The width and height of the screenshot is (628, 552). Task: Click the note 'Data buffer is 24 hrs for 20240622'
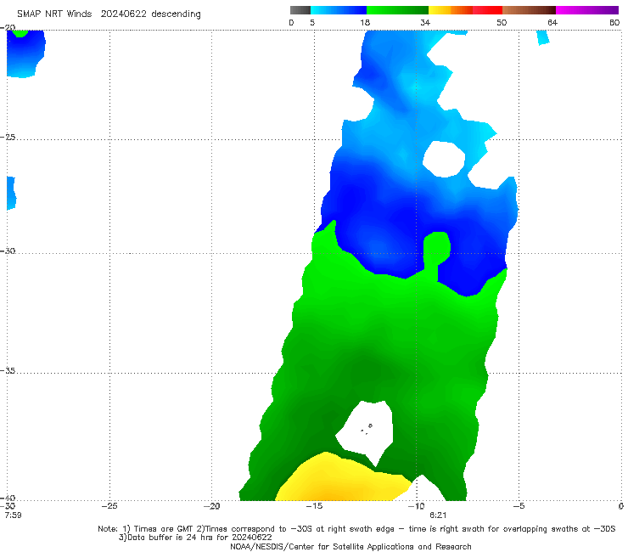tap(195, 538)
